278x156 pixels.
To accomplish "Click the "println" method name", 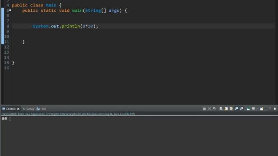I will tap(71, 26).
